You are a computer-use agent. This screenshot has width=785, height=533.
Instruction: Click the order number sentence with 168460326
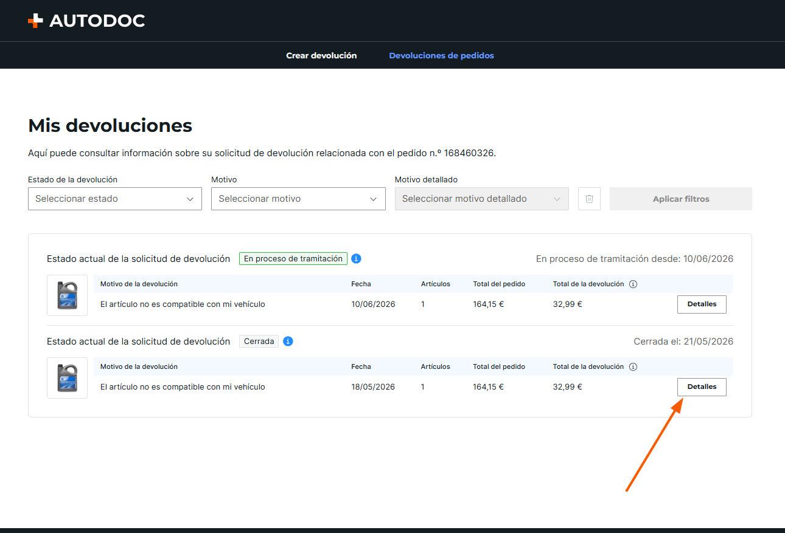[262, 153]
